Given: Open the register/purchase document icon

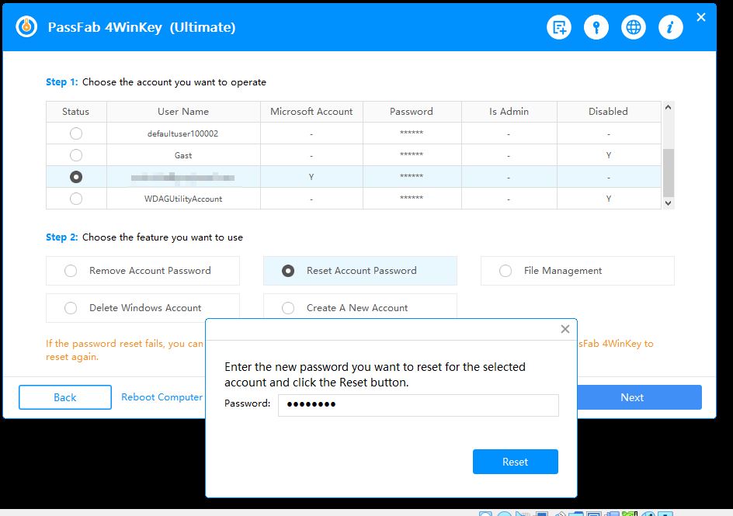Looking at the screenshot, I should click(558, 27).
